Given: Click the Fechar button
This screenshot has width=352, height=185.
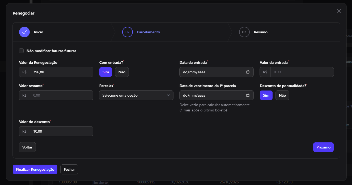Looking at the screenshot, I should tap(69, 169).
